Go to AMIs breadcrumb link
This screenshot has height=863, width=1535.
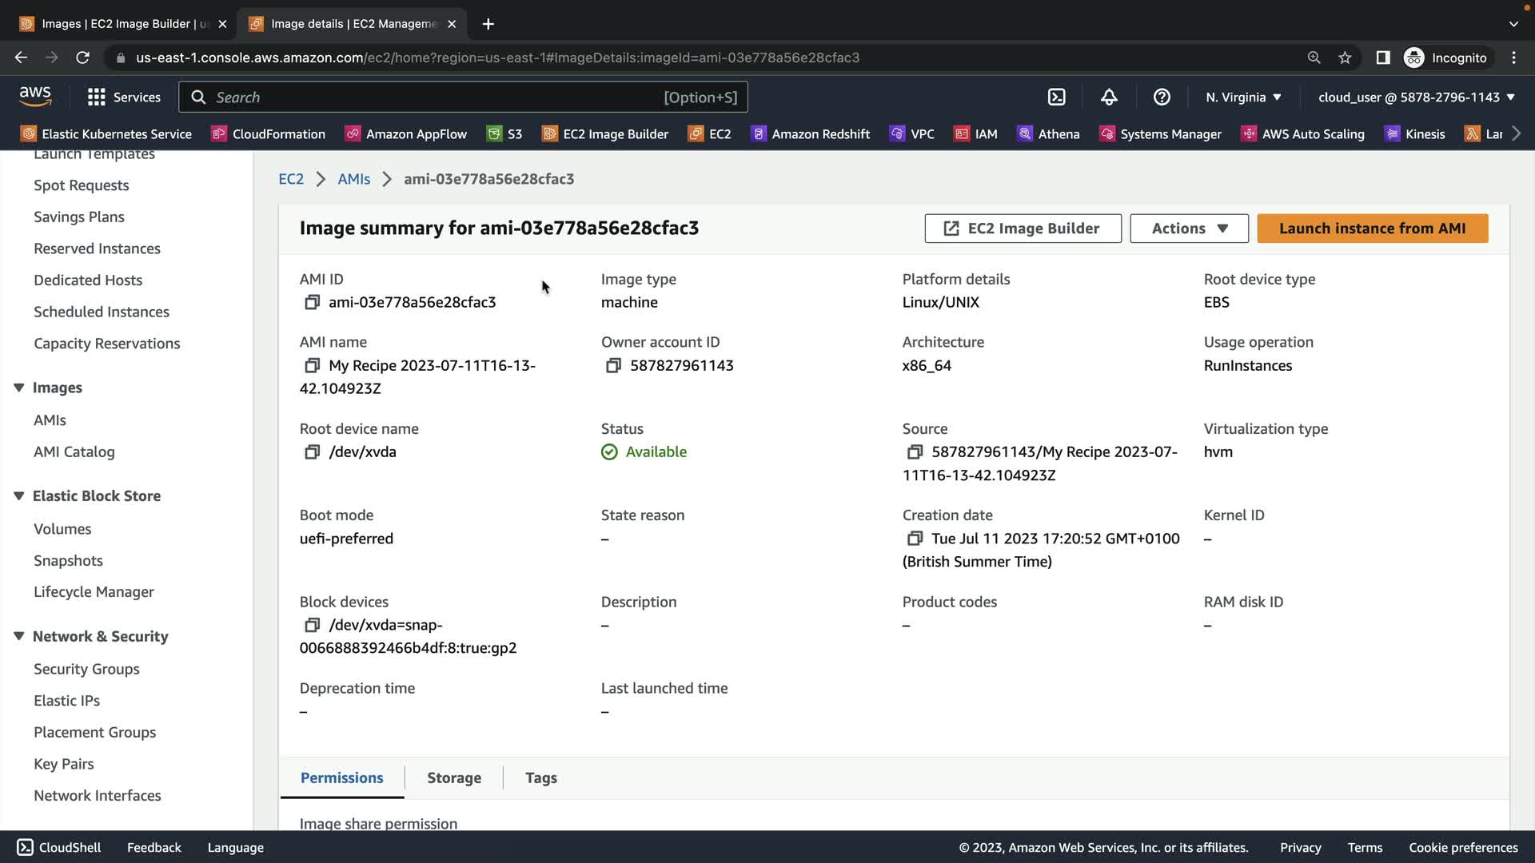coord(353,179)
